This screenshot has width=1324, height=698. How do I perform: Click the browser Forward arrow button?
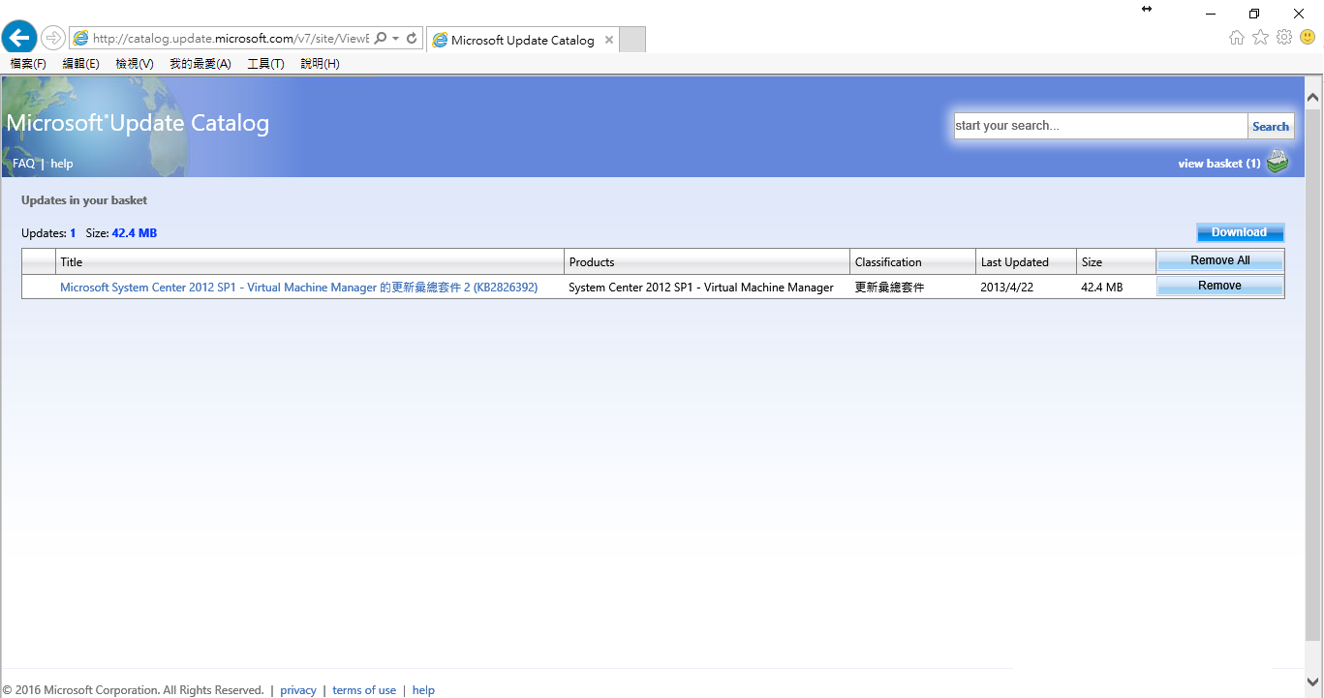click(52, 38)
